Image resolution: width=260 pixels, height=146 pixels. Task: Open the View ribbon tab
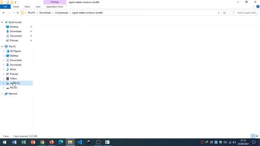[x=38, y=6]
